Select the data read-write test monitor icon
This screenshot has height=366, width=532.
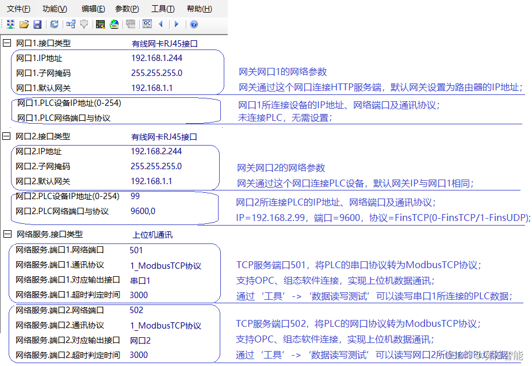[x=99, y=24]
